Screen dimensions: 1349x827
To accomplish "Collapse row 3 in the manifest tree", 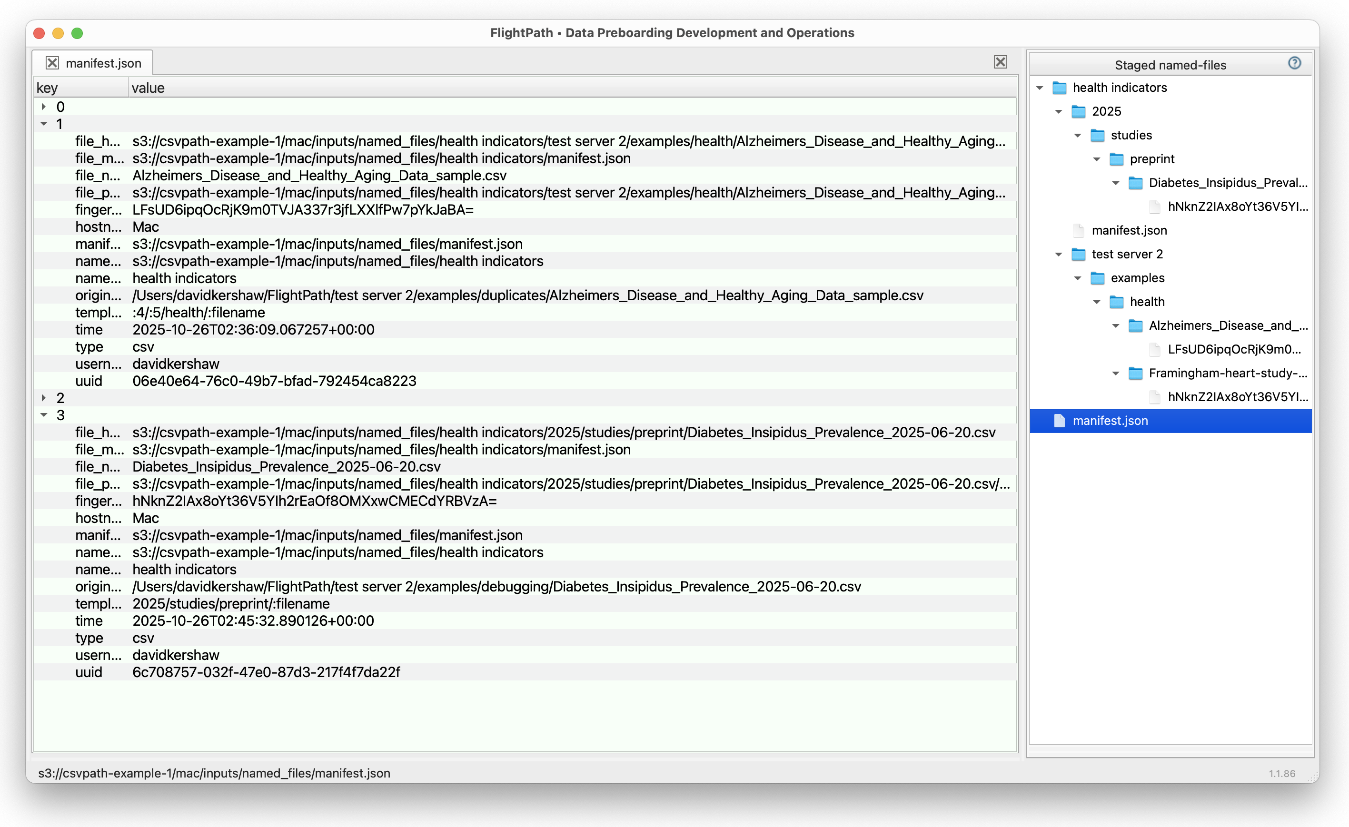I will point(44,415).
